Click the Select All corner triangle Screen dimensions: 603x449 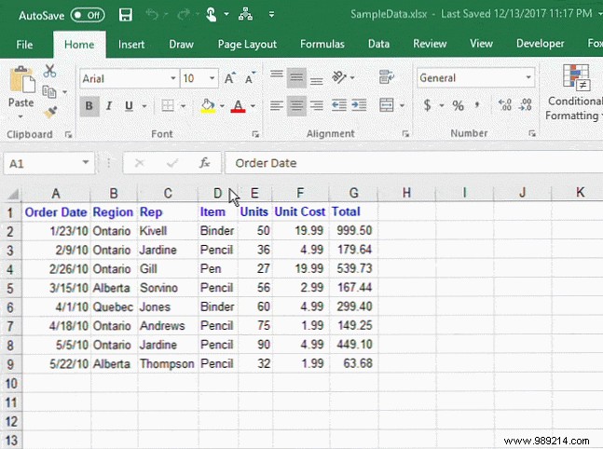point(13,194)
